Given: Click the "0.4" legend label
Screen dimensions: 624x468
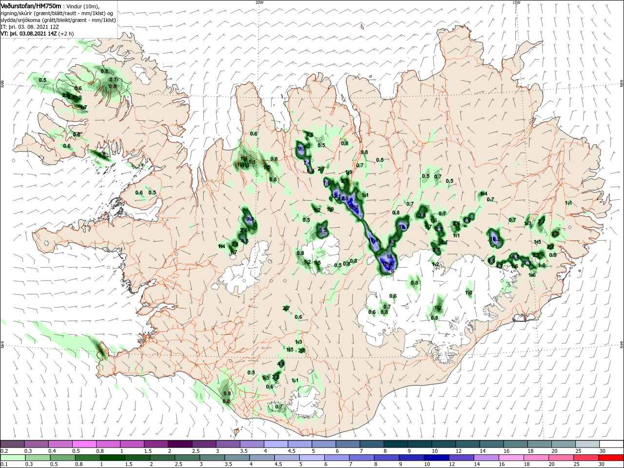Looking at the screenshot, I should pyautogui.click(x=52, y=451).
